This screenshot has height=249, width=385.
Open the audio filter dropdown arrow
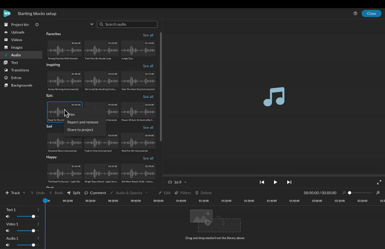pyautogui.click(x=92, y=24)
